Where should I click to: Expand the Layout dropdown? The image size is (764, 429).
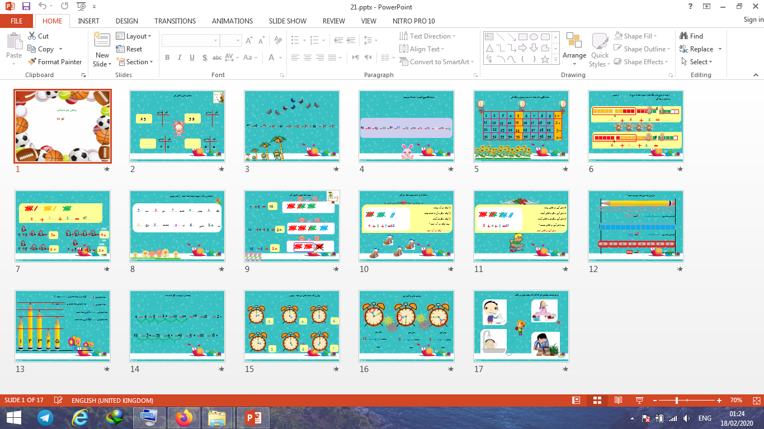pyautogui.click(x=134, y=36)
